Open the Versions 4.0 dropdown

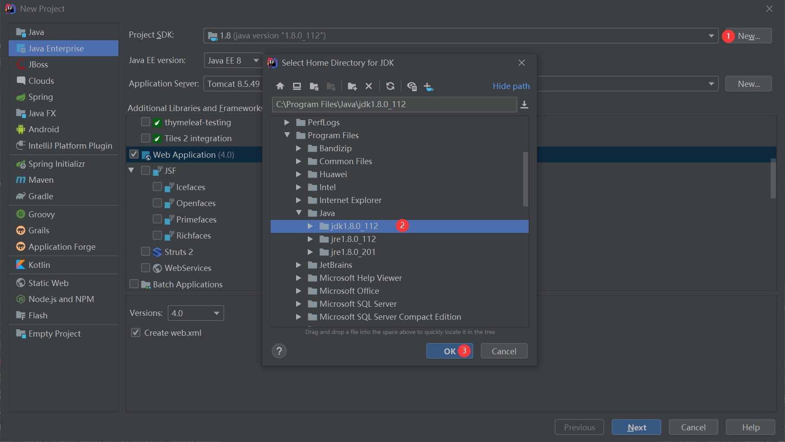pyautogui.click(x=196, y=313)
